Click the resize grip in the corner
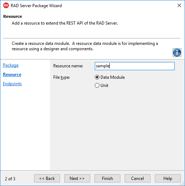 tap(183, 184)
